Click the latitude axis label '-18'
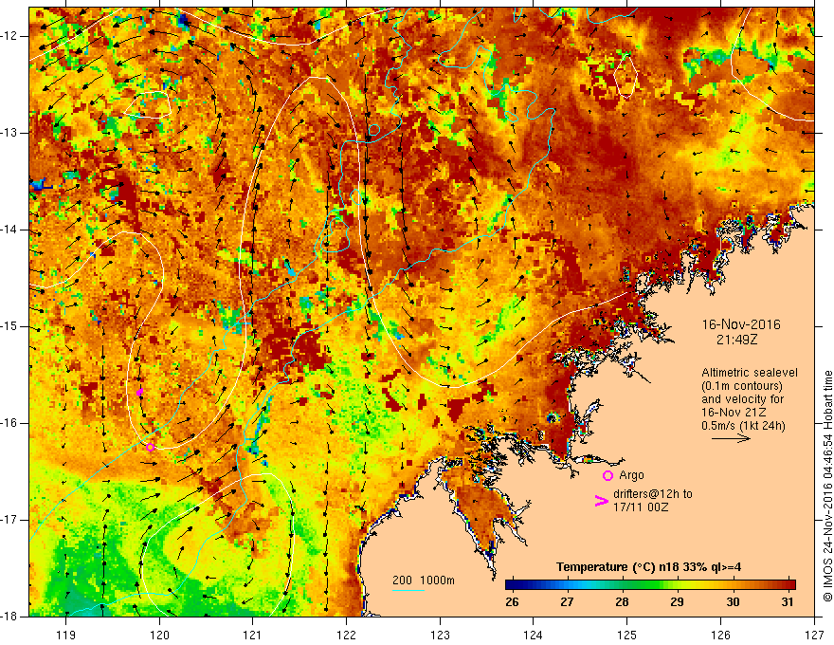 10,617
